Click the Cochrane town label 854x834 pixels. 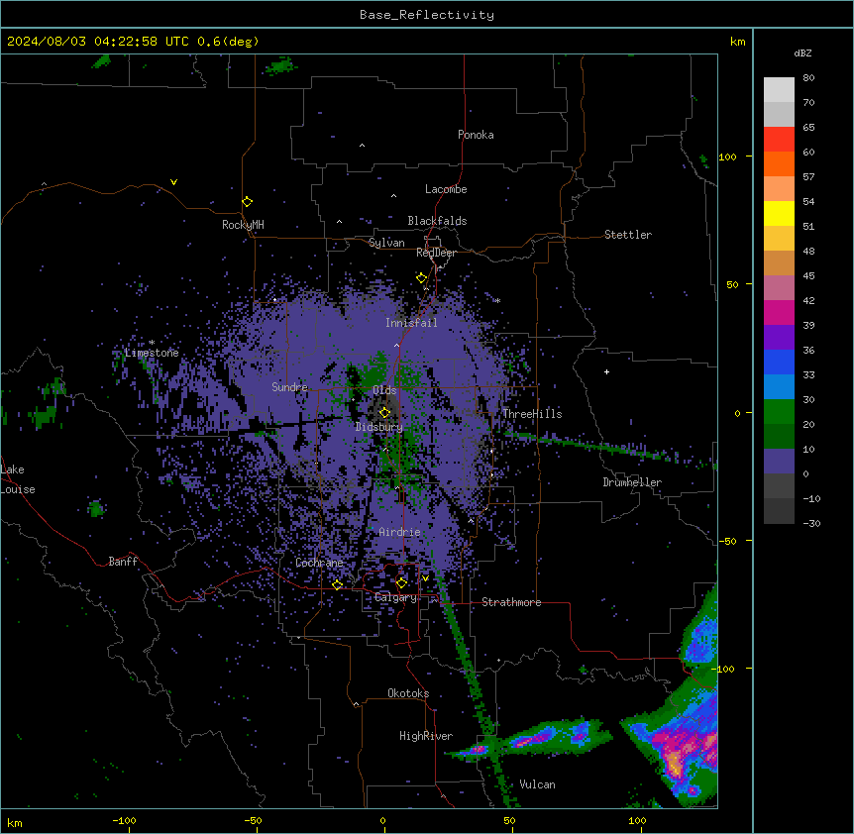coord(319,563)
